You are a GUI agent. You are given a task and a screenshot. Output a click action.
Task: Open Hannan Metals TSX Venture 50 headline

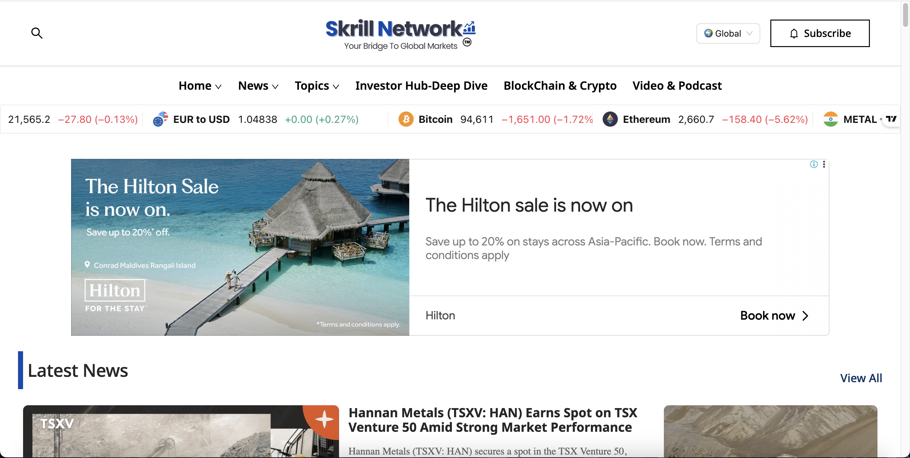[x=493, y=420]
